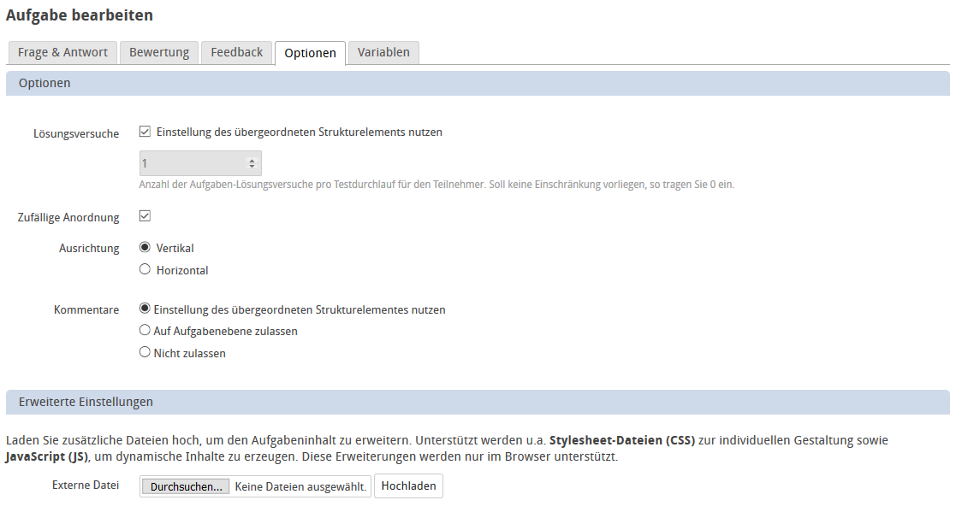Screen dimensions: 956x512
Task: Select the parent structure element option for Kommentare
Action: coord(145,309)
